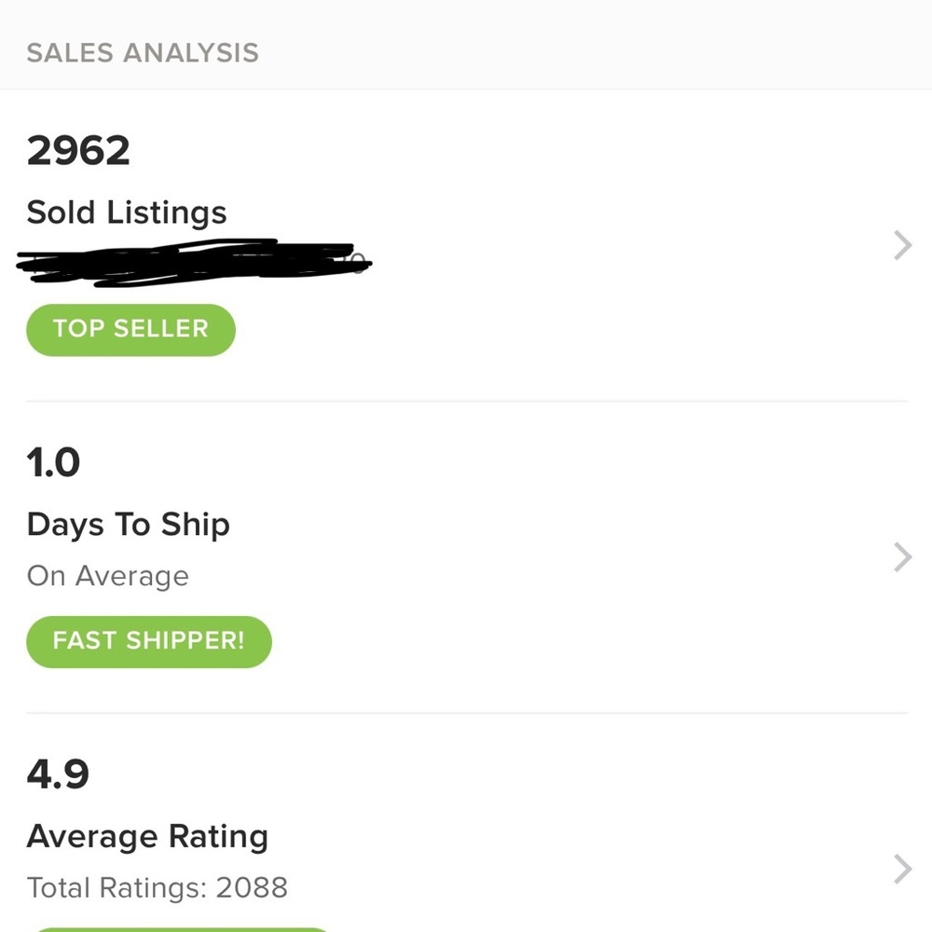Viewport: 932px width, 932px height.
Task: Select the 1.0 days value
Action: coord(54,462)
